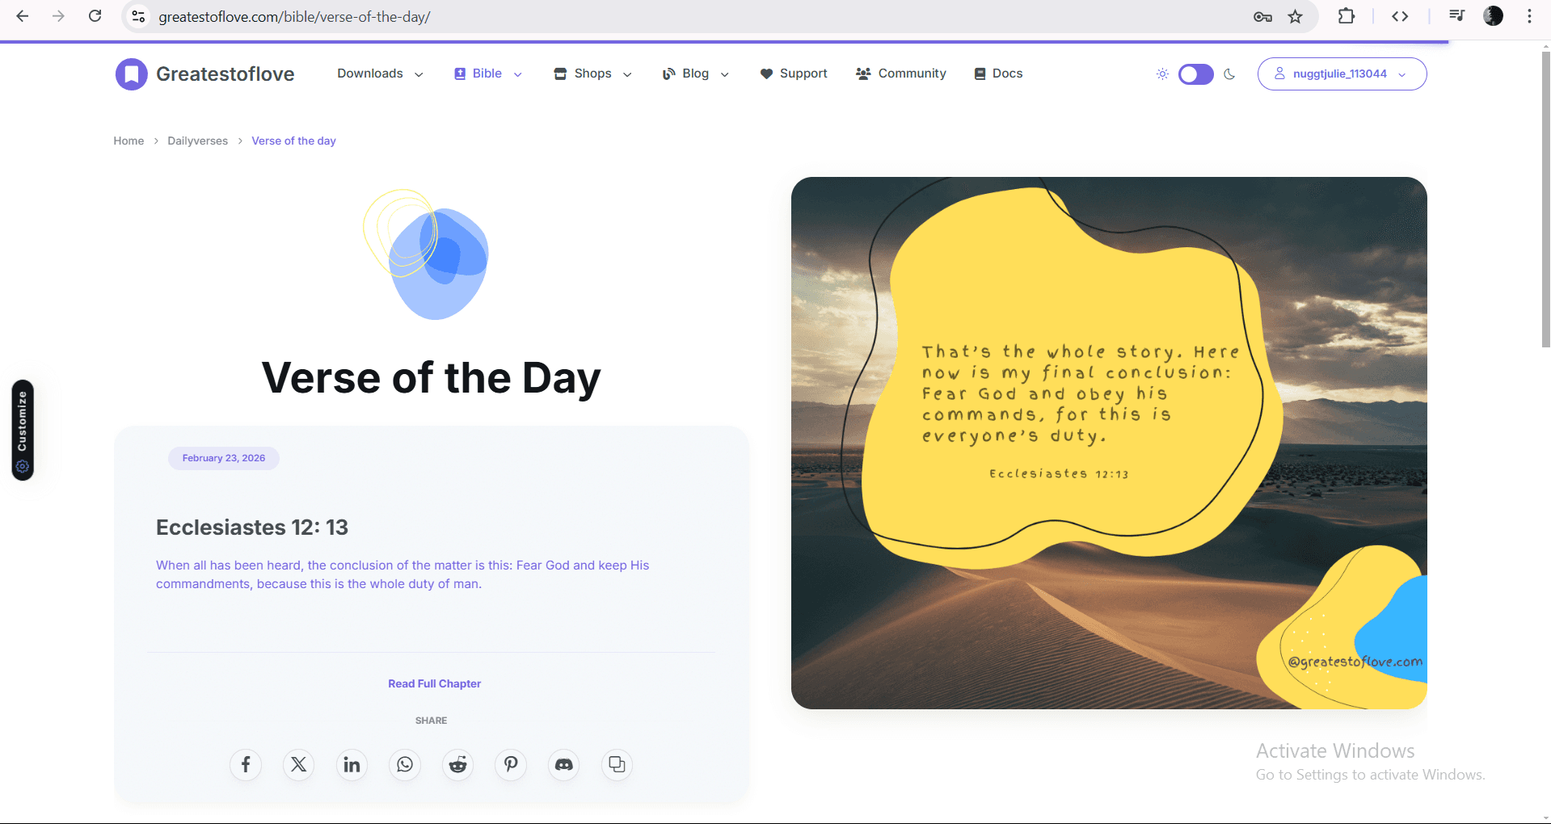This screenshot has height=824, width=1551.
Task: Share verse on Discord
Action: tap(564, 764)
